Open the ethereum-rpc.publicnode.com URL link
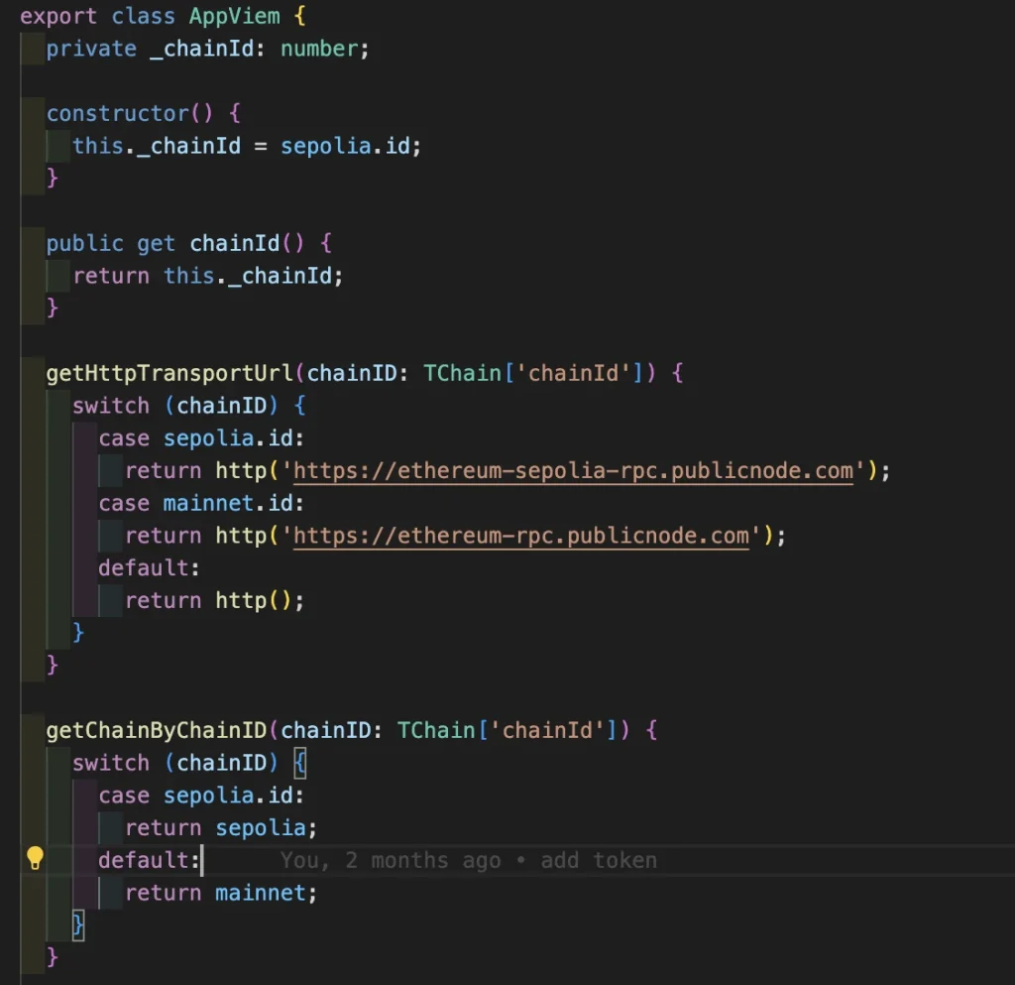Viewport: 1015px width, 985px height. tap(521, 536)
